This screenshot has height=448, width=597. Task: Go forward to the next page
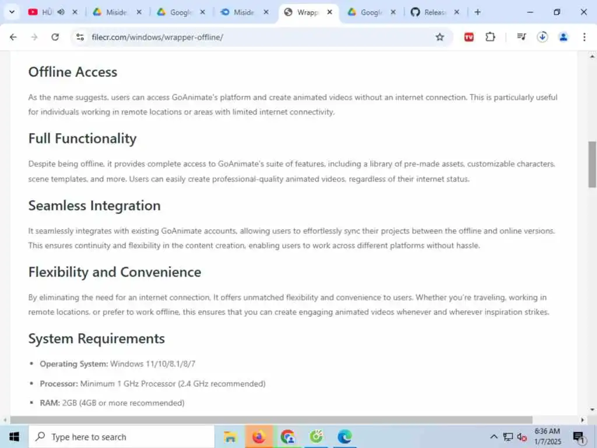34,37
